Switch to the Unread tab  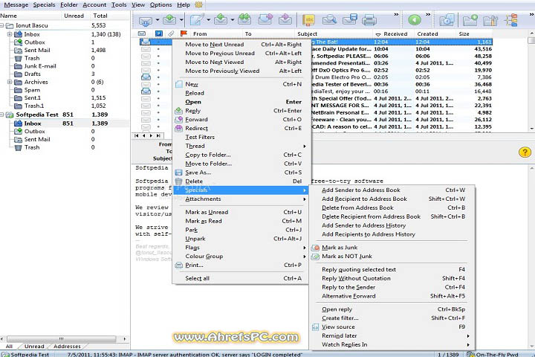pyautogui.click(x=34, y=347)
